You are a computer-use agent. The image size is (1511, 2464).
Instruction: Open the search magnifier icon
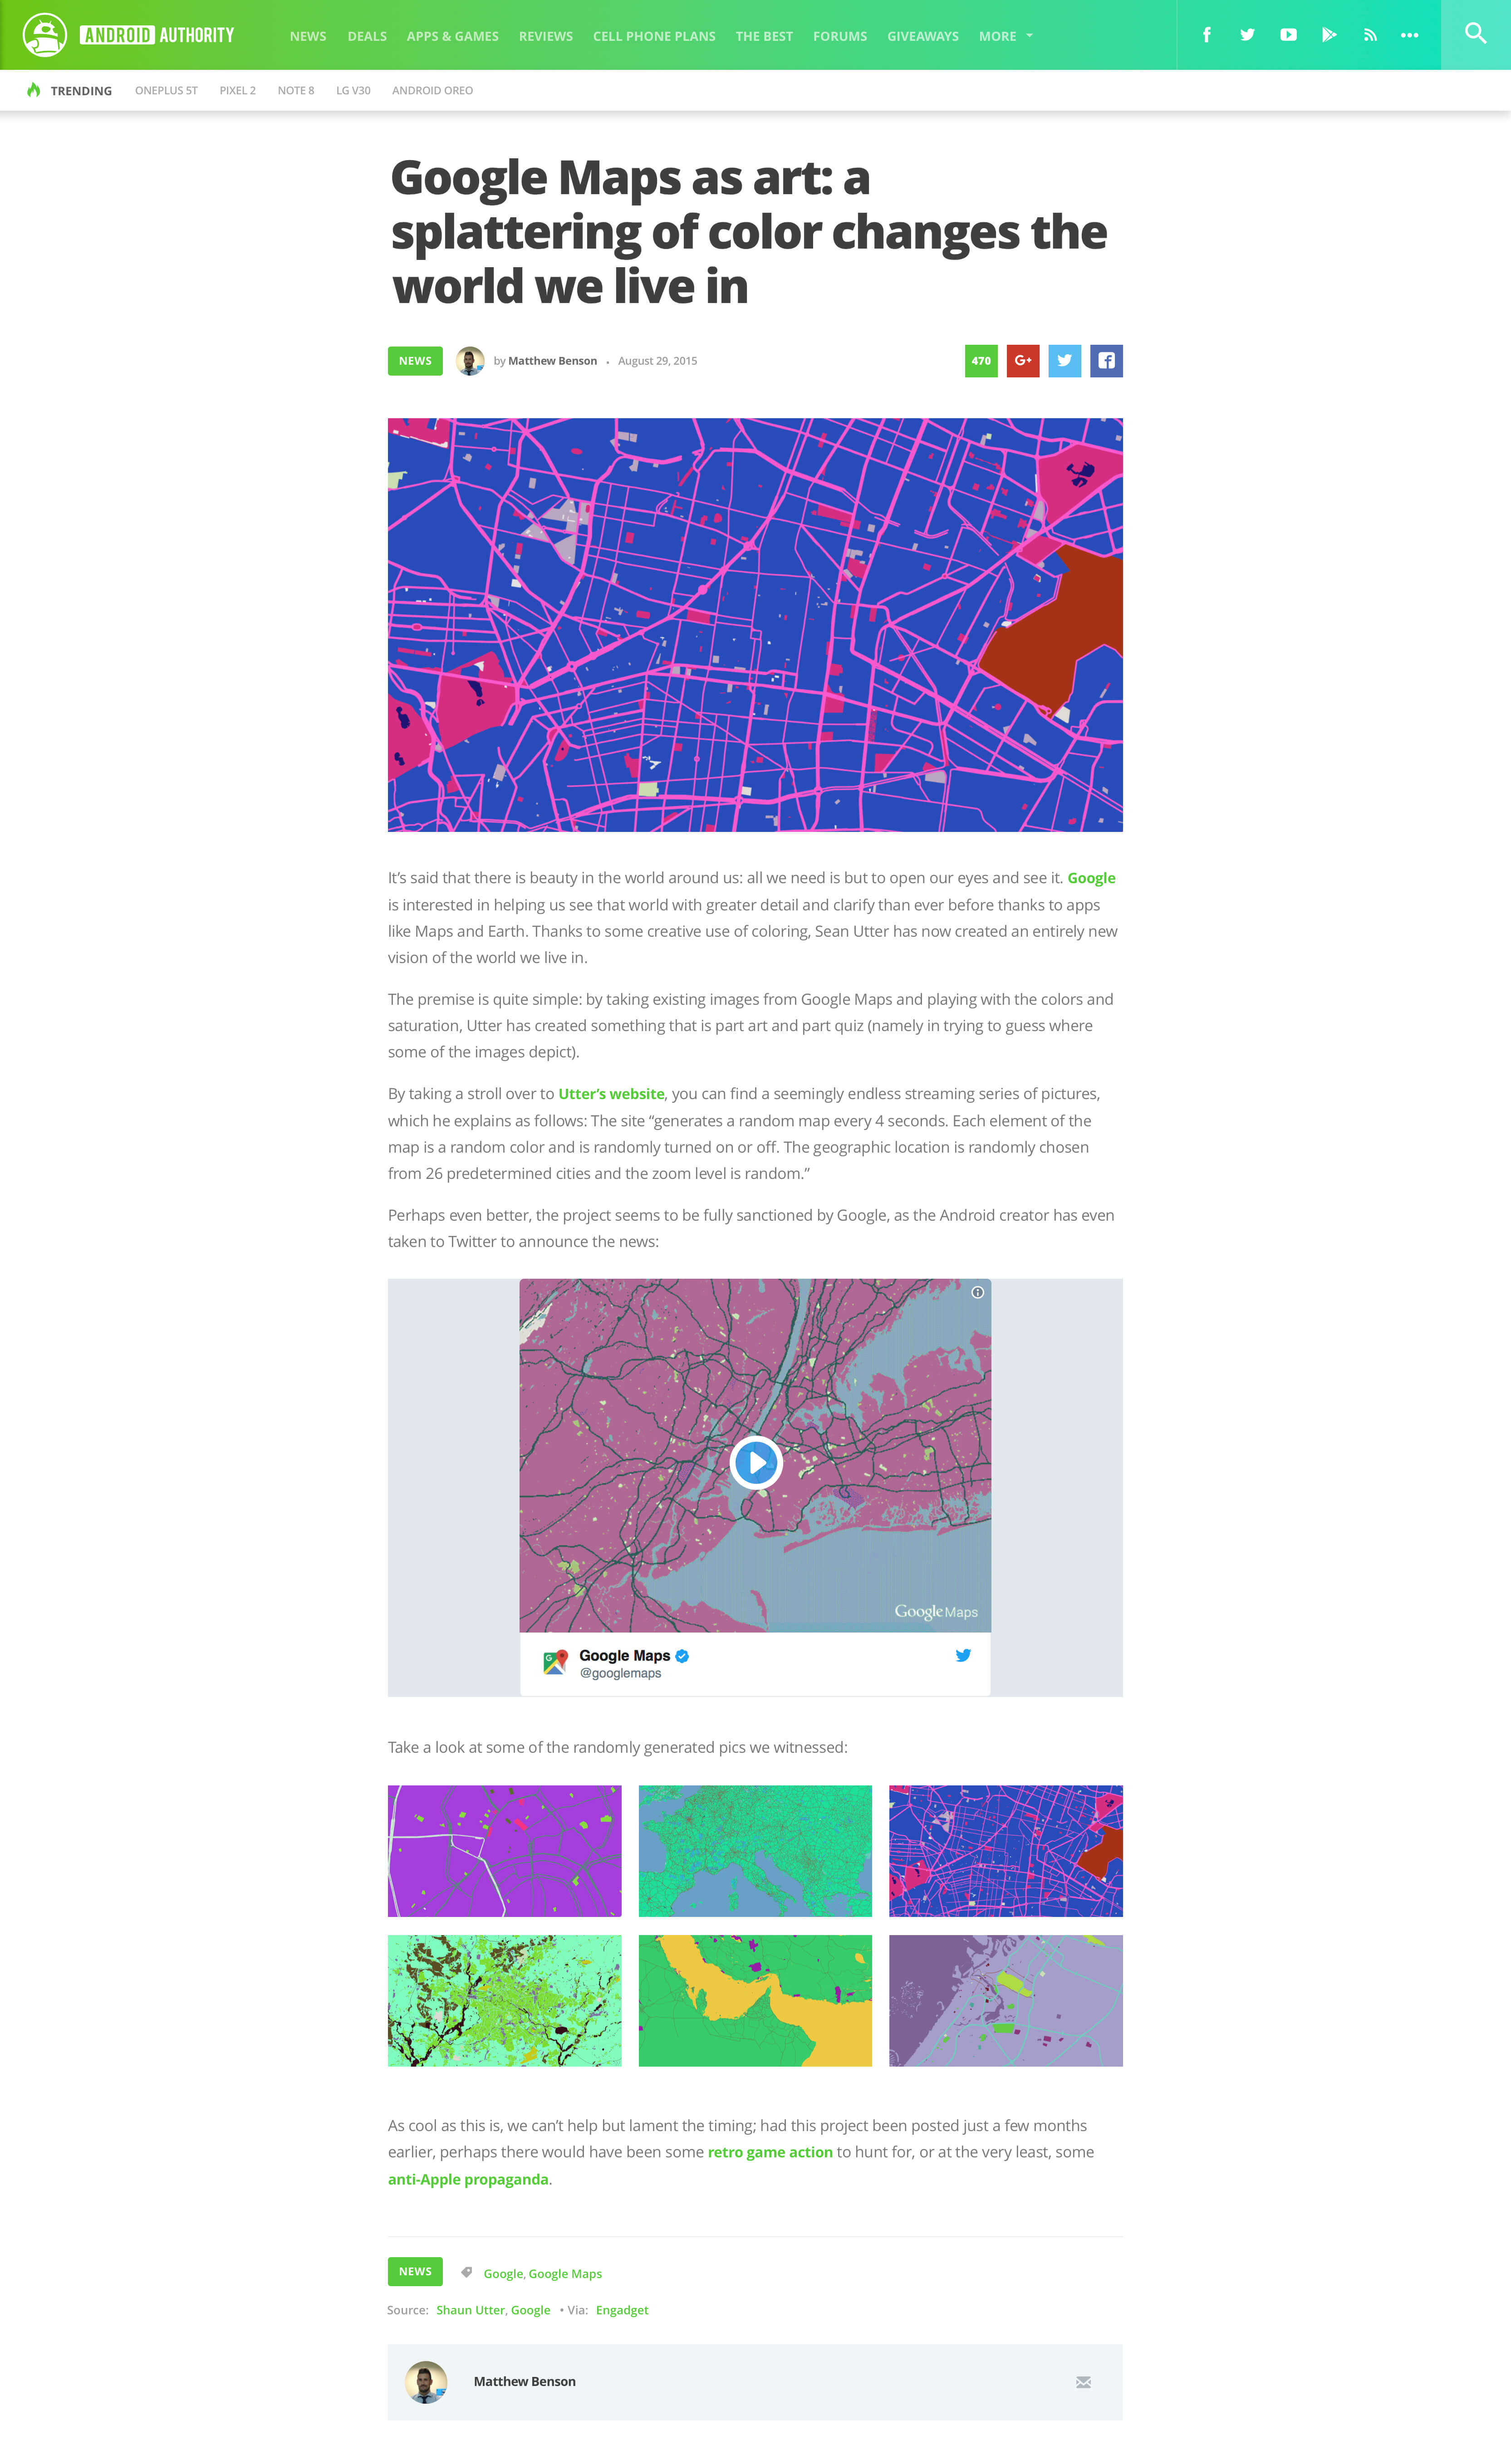(x=1475, y=34)
